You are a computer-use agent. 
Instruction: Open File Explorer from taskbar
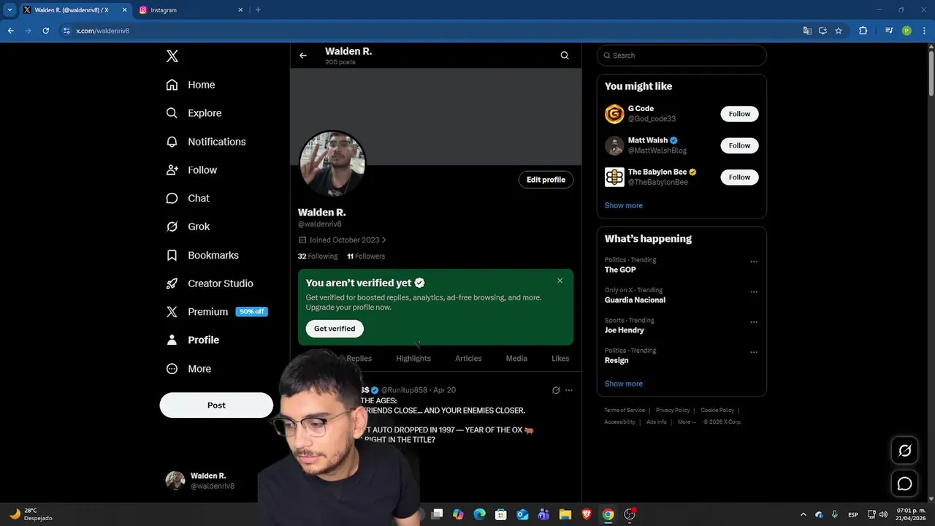(565, 514)
